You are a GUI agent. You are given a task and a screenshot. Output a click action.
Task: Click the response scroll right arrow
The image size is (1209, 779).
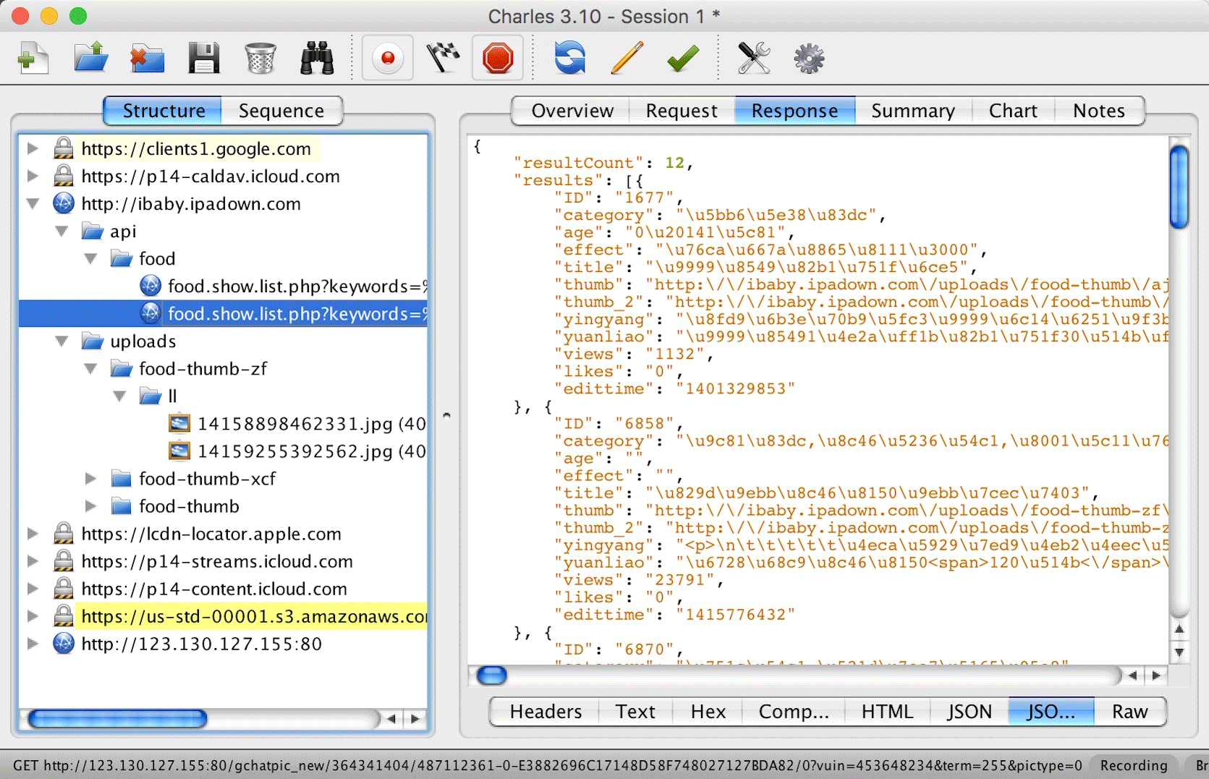1156,676
